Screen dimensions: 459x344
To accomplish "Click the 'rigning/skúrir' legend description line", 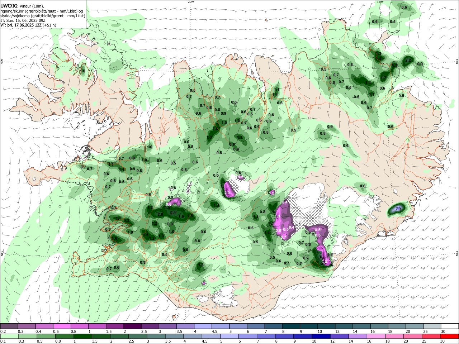I will [42, 11].
